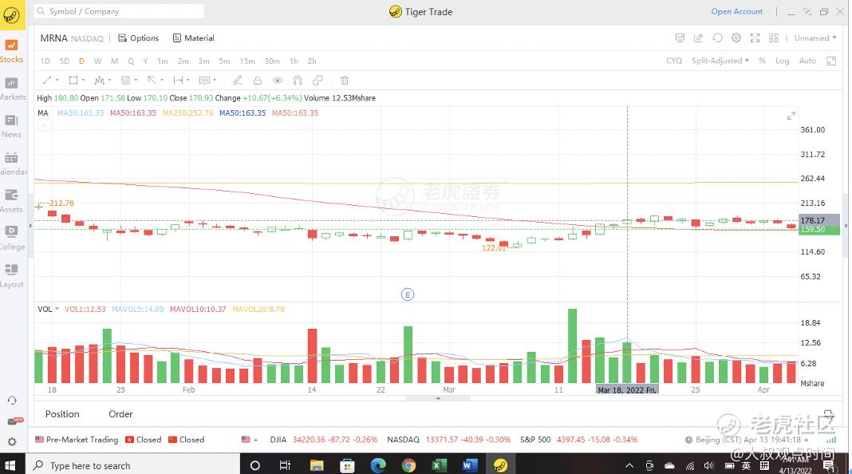Open Excel from the taskbar

439,465
